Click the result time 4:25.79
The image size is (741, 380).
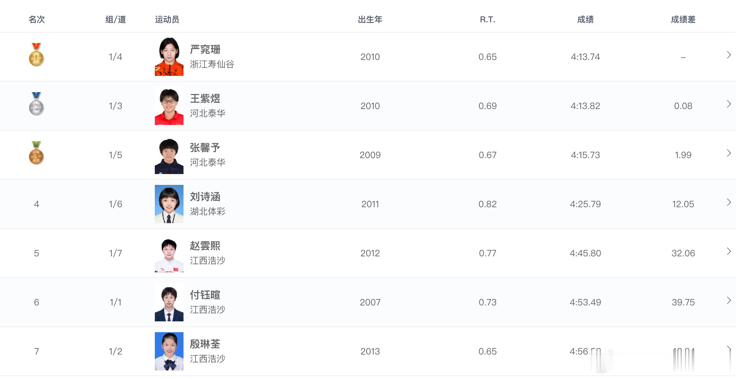586,204
